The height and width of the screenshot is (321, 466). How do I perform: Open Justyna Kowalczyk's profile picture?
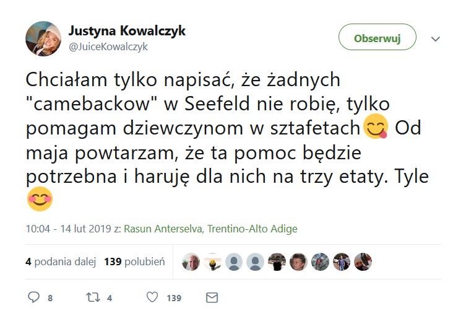[x=43, y=38]
